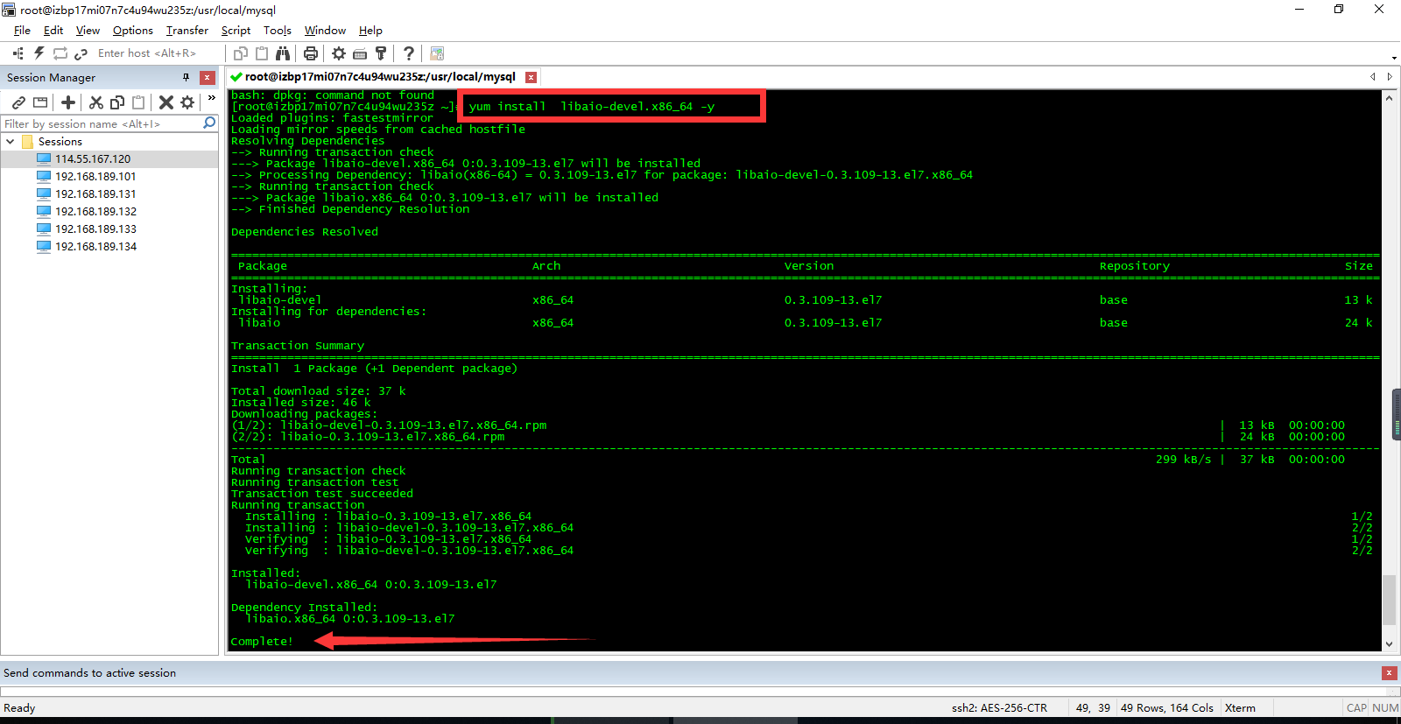Open session Properties gear in Session Manager
This screenshot has height=724, width=1401.
point(187,102)
